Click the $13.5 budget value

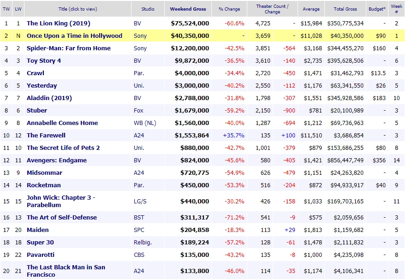tap(378, 73)
